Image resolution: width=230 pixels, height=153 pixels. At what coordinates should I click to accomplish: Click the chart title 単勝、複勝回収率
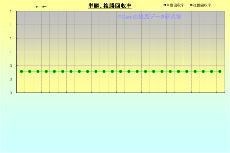110,6
